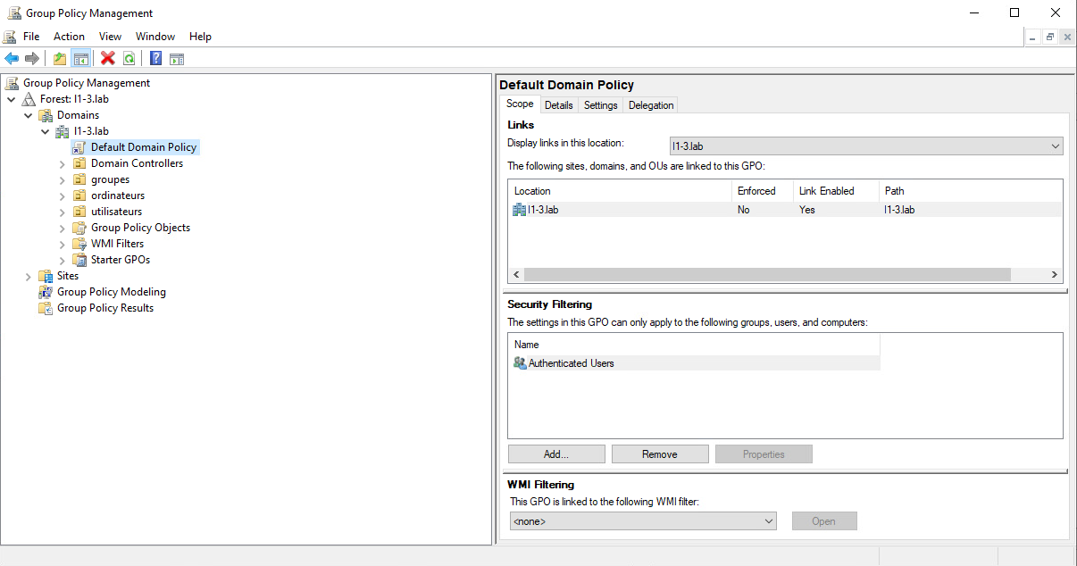The height and width of the screenshot is (566, 1077).
Task: Click the Group Policy Modeling icon
Action: click(x=46, y=292)
